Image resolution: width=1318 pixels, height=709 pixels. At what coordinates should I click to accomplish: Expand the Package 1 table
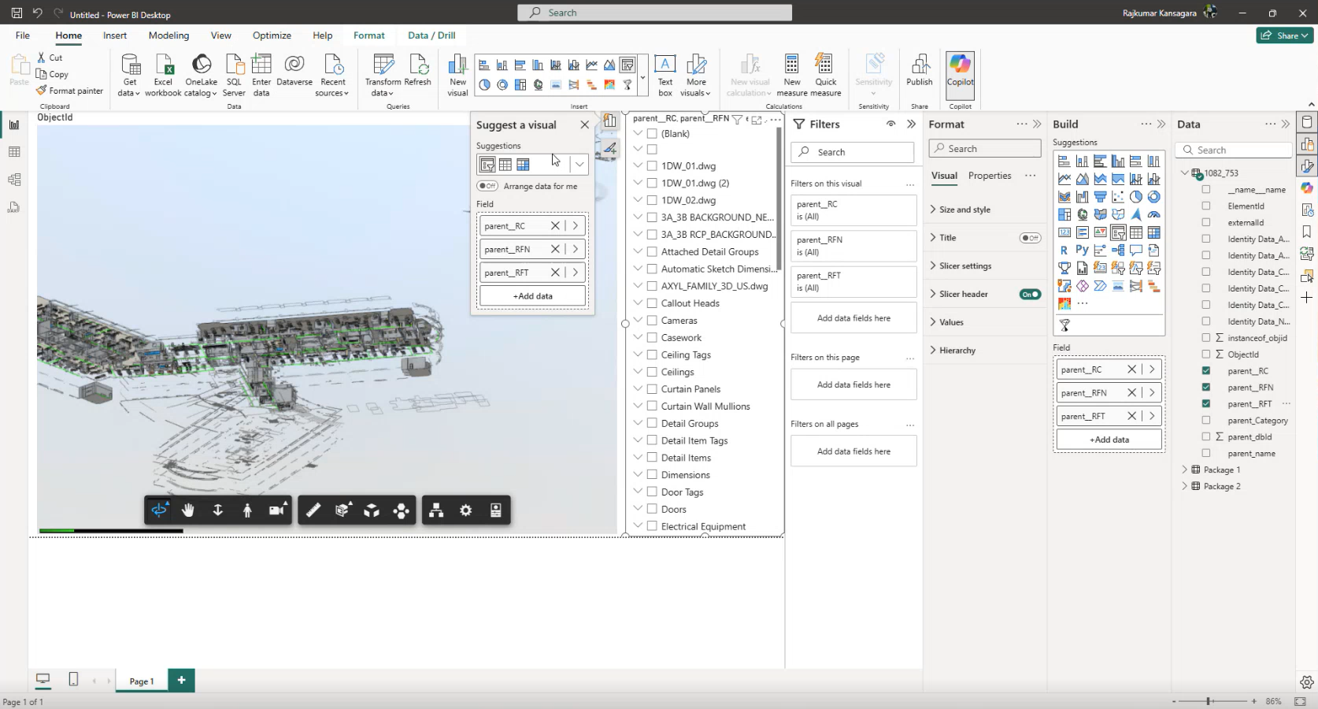[1184, 470]
